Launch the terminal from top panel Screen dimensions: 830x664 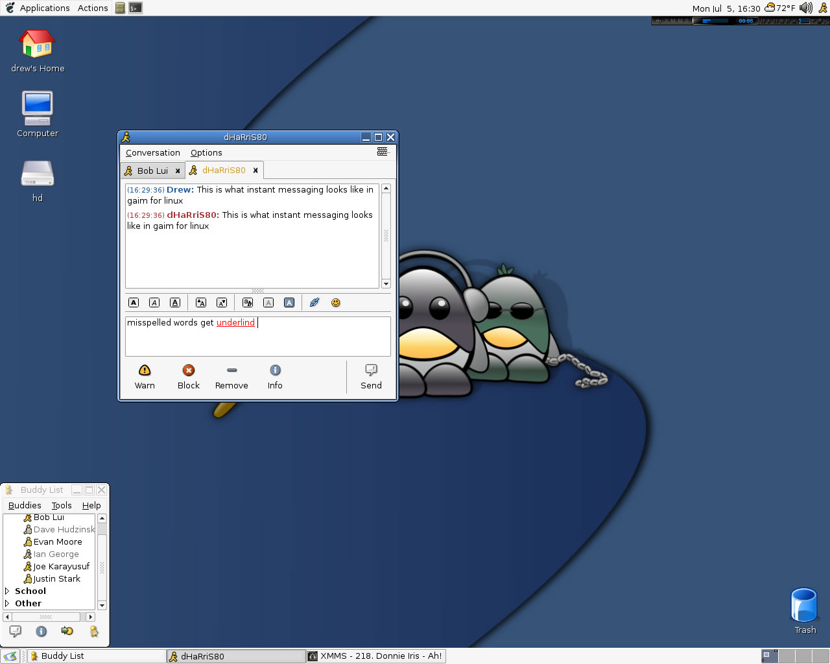point(136,8)
